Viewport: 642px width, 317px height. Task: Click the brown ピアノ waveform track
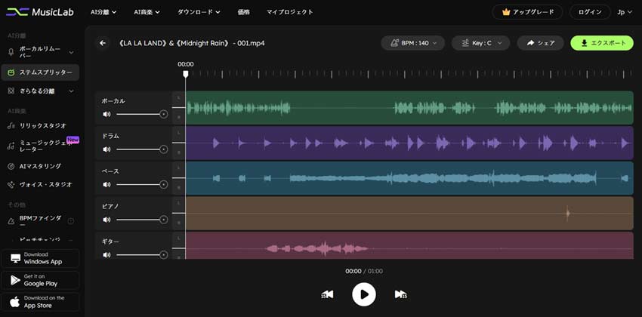(409, 214)
